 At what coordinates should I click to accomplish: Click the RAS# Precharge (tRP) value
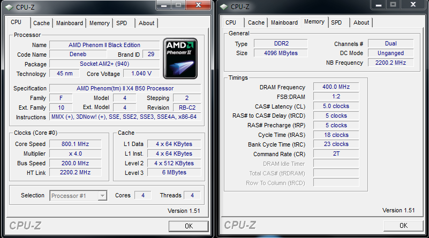(336, 125)
